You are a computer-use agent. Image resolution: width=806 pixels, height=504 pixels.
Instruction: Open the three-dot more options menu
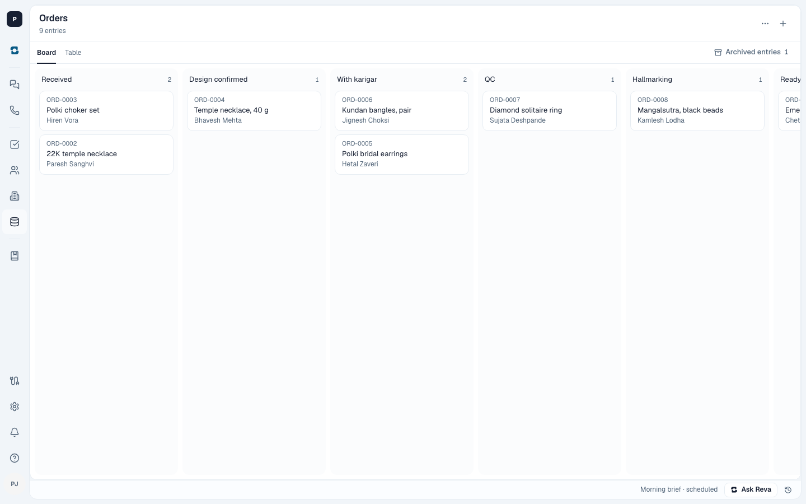(765, 24)
